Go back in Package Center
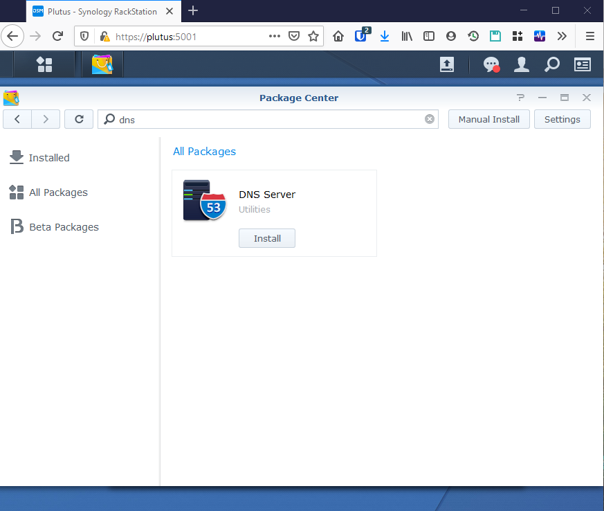 click(17, 119)
